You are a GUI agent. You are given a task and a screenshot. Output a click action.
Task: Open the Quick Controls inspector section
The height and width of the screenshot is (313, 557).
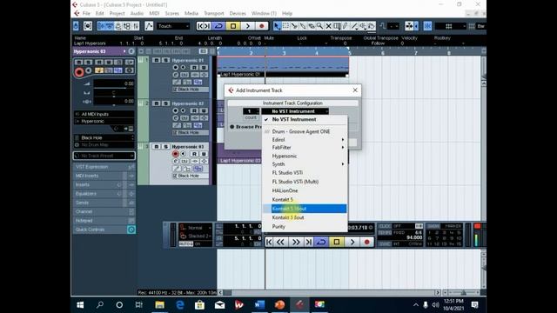point(104,230)
